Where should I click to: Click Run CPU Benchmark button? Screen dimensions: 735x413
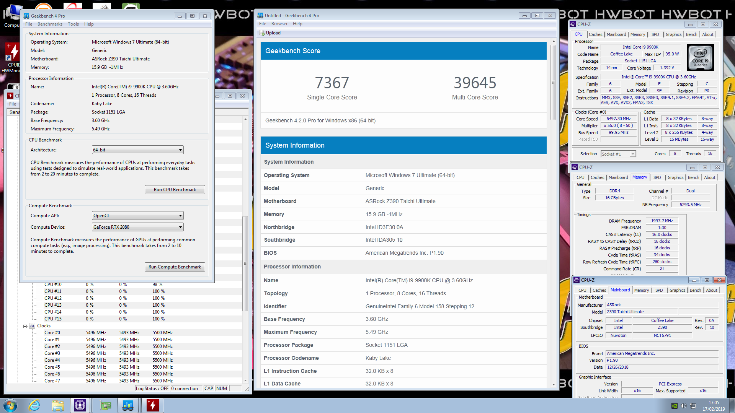(x=175, y=190)
